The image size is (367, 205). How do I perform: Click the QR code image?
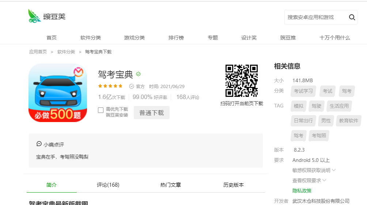pos(242,81)
